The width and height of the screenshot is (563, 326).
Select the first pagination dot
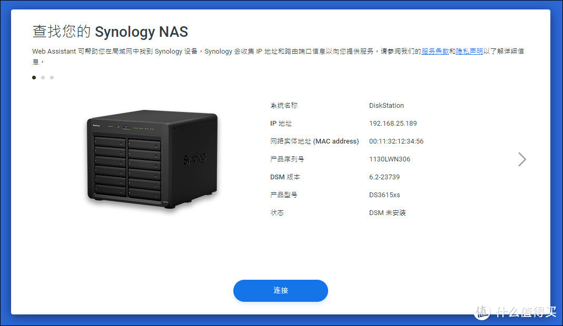(34, 77)
